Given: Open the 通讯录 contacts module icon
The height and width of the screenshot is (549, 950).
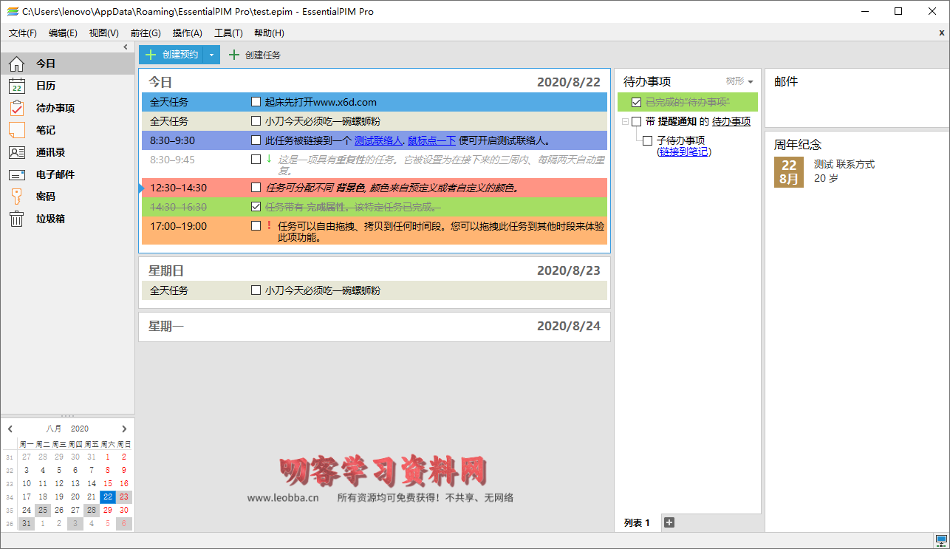Looking at the screenshot, I should coord(16,153).
